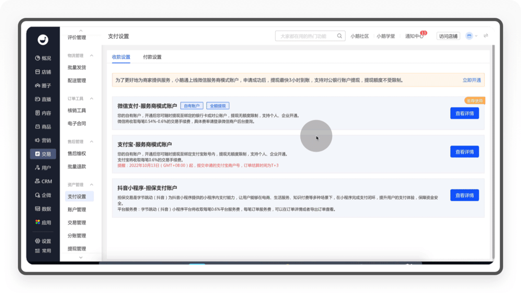This screenshot has width=521, height=293.
Task: Collapse the 资产管理 group
Action: pyautogui.click(x=92, y=185)
